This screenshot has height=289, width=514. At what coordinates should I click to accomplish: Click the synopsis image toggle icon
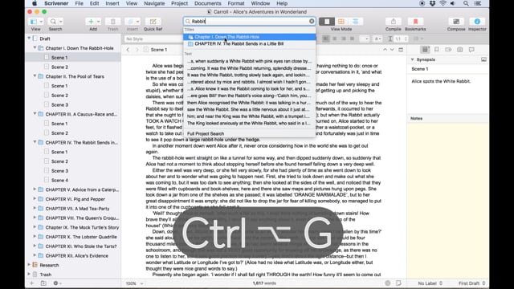pyautogui.click(x=483, y=59)
